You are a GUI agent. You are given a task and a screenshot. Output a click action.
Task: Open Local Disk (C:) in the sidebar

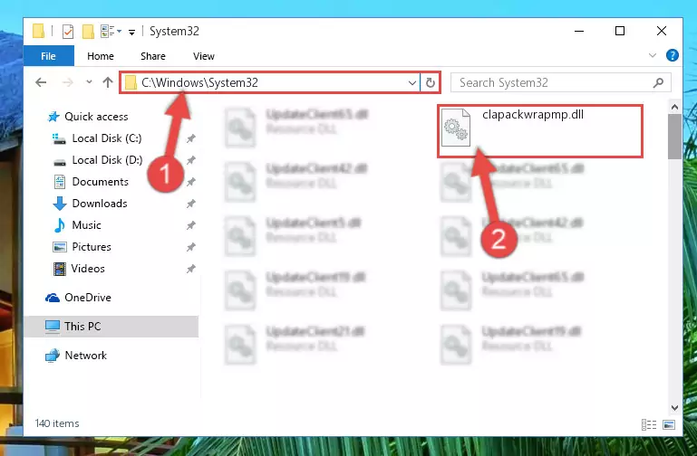click(x=107, y=138)
